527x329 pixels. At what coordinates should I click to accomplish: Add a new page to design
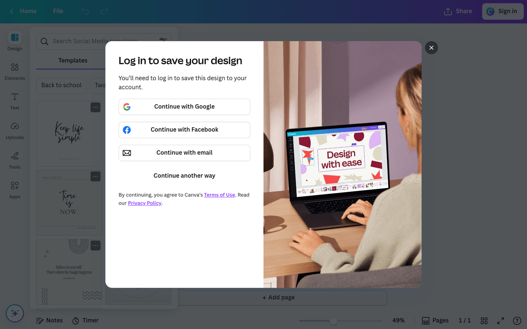click(x=278, y=297)
